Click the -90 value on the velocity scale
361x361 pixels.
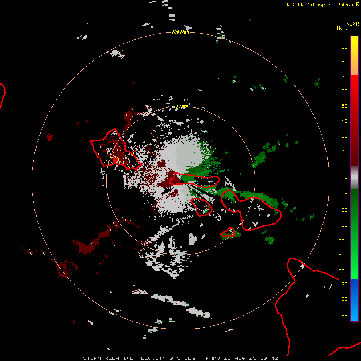point(343,314)
